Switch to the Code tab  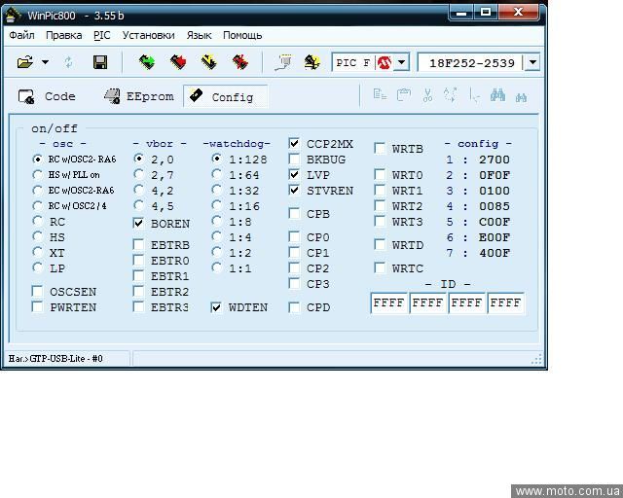pyautogui.click(x=48, y=96)
